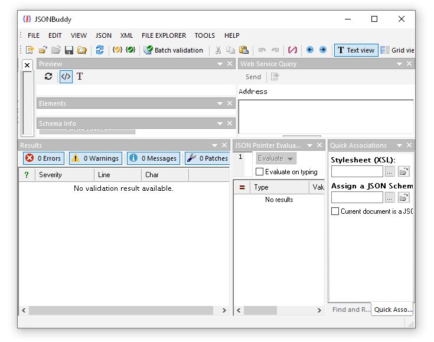This screenshot has width=434, height=342.
Task: Expand the Results panel options arrow
Action: [214, 145]
